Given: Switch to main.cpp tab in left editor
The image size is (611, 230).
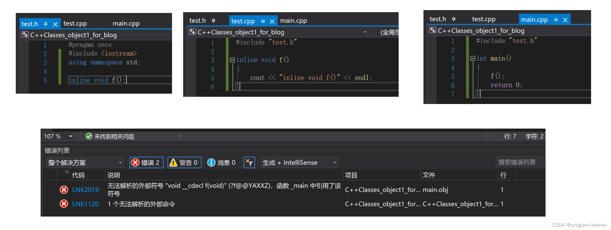Looking at the screenshot, I should coord(126,24).
